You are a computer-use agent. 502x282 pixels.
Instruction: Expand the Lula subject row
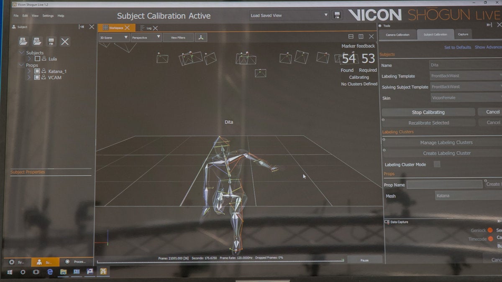[x=29, y=59]
